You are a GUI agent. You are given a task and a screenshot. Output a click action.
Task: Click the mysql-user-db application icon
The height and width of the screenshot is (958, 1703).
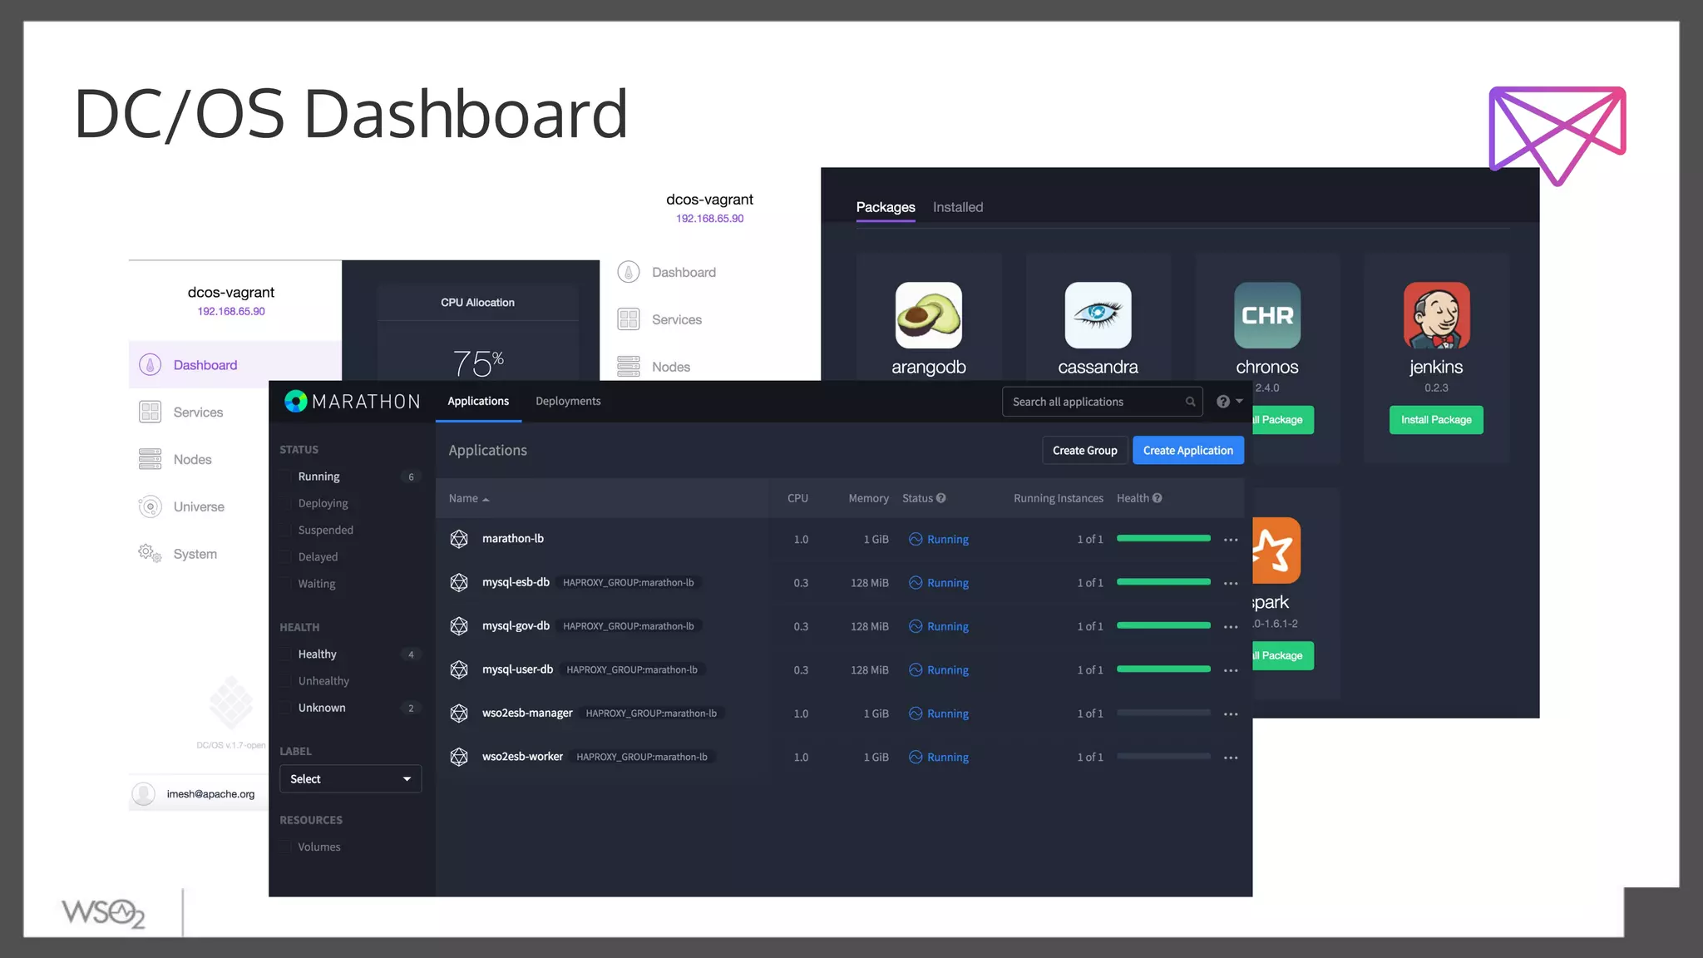pos(459,669)
